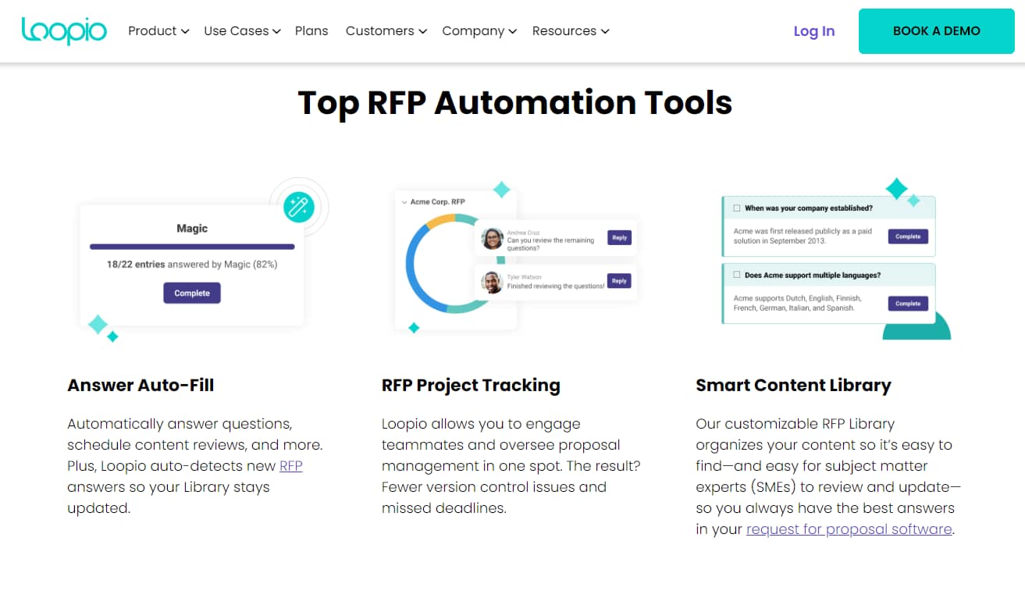Click Andrea Cruz's avatar photo
Image resolution: width=1025 pixels, height=598 pixels.
coord(492,238)
